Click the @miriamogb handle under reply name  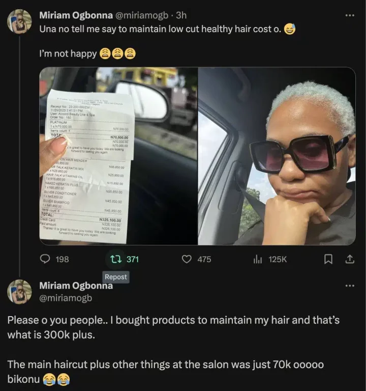pyautogui.click(x=66, y=298)
